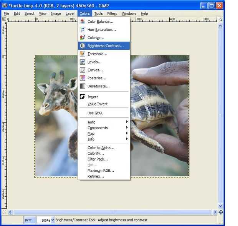Click the Invert icon
The height and width of the screenshot is (226, 238).
83,97
